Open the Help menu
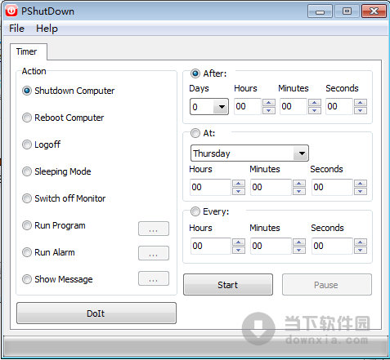 click(x=47, y=29)
